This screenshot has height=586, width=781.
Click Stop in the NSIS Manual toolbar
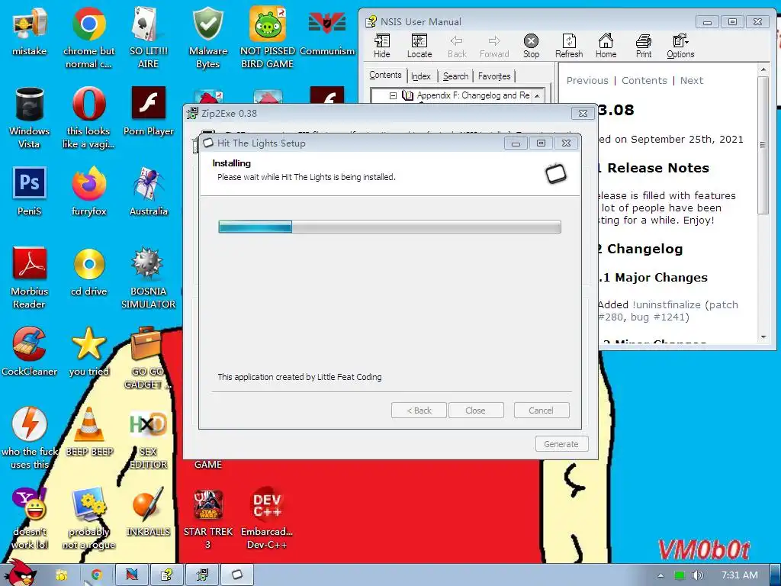coord(532,47)
